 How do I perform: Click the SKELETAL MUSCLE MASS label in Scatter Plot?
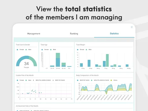pos(43,80)
